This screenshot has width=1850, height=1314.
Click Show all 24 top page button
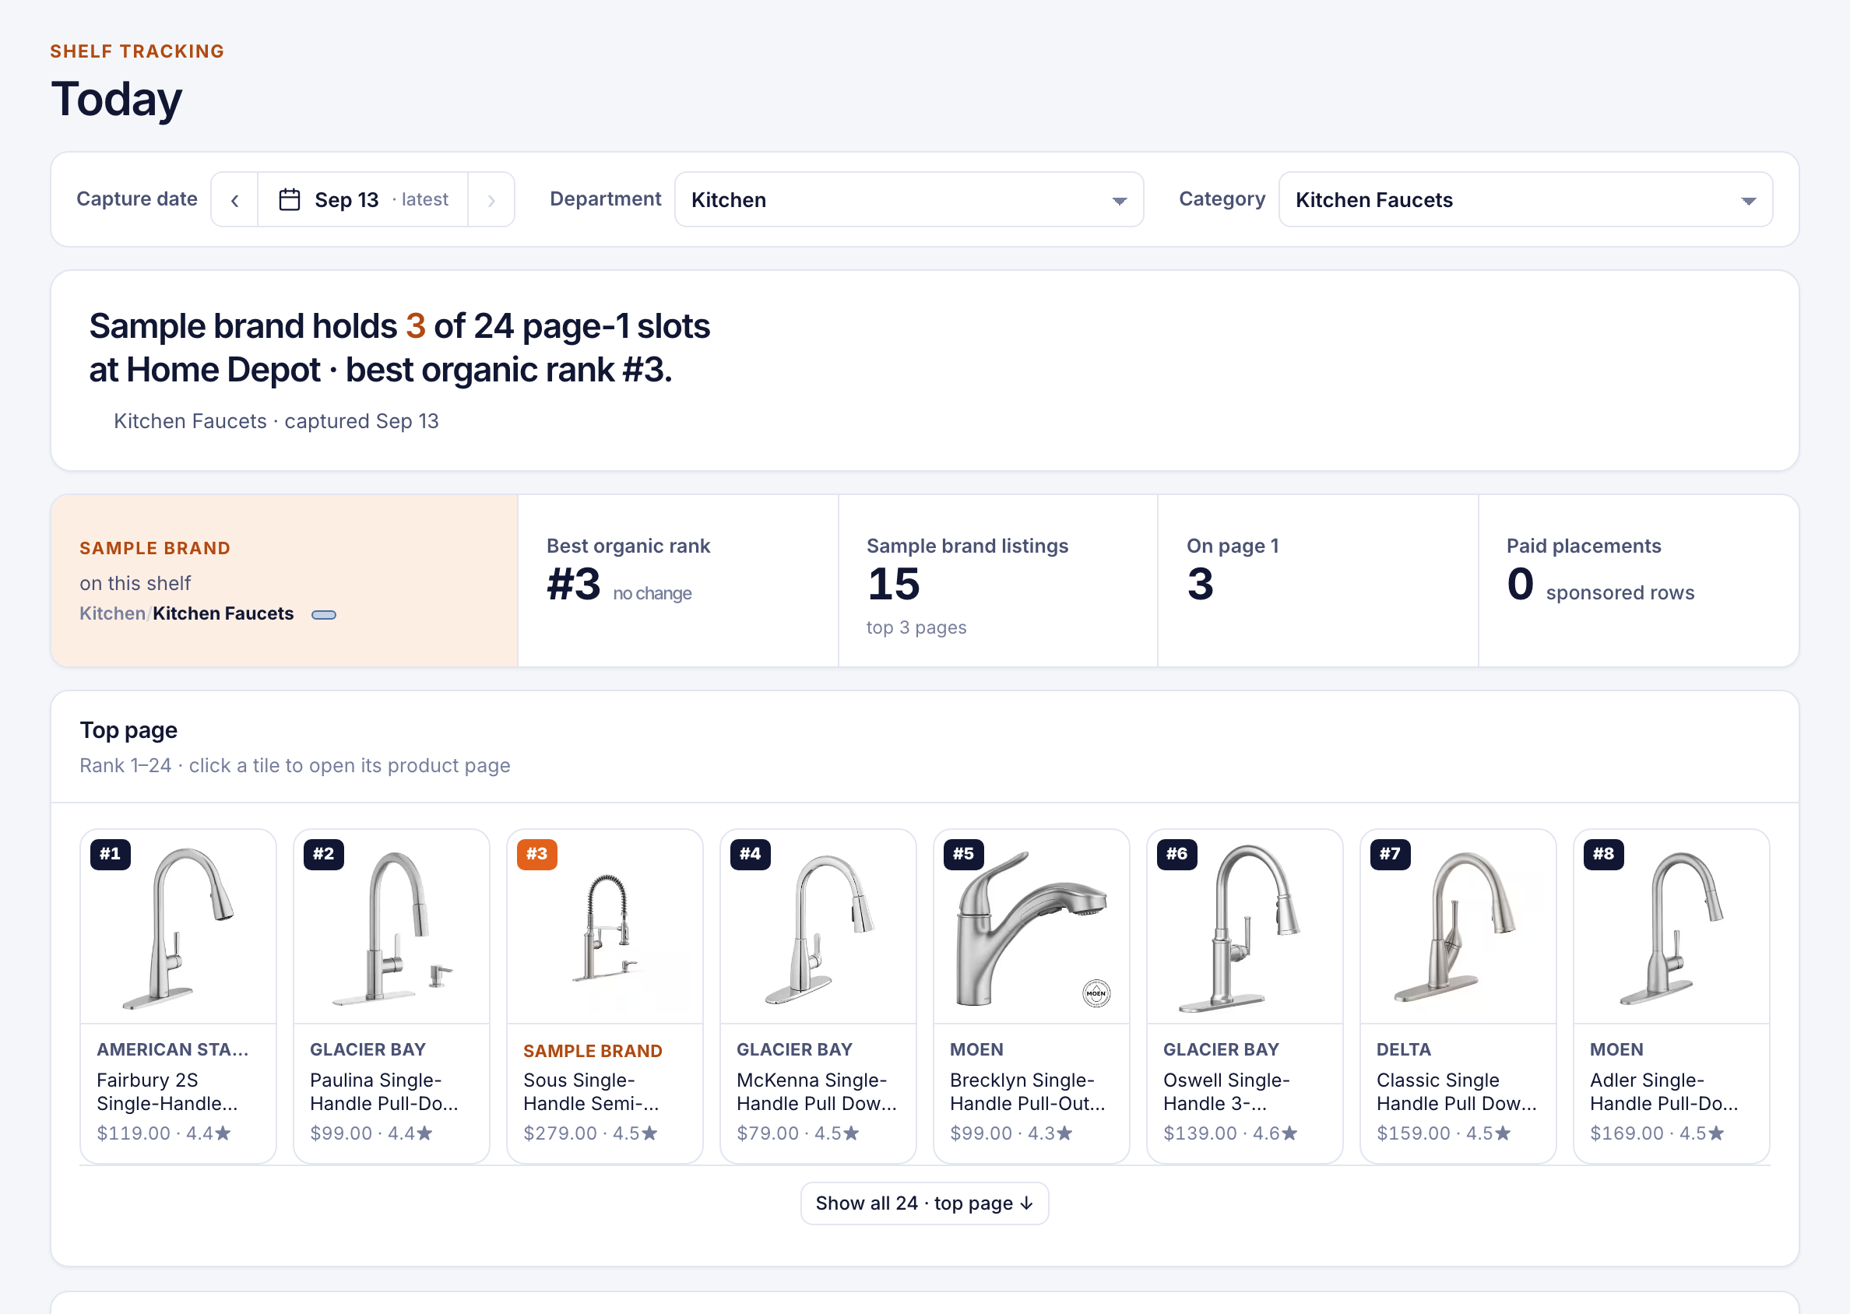(924, 1203)
